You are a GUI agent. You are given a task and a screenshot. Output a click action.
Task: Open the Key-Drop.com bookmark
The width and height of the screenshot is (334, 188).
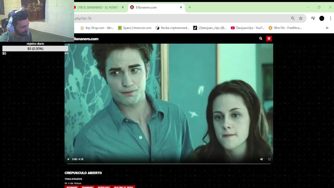[97, 28]
